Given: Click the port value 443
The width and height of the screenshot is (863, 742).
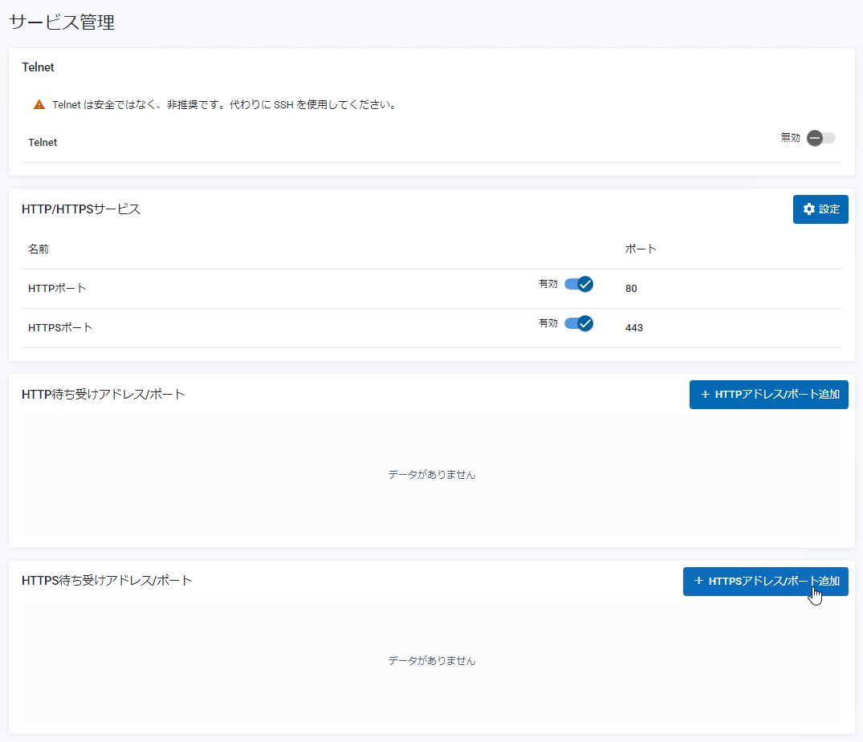Looking at the screenshot, I should (633, 328).
